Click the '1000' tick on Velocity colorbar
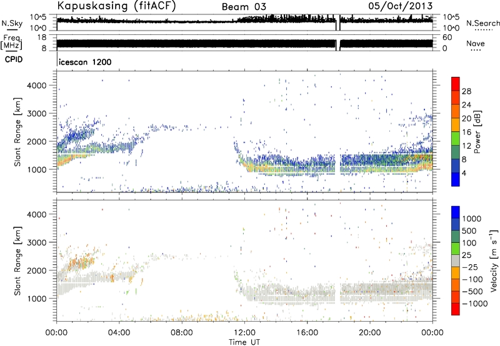This screenshot has height=346, width=500. click(472, 219)
